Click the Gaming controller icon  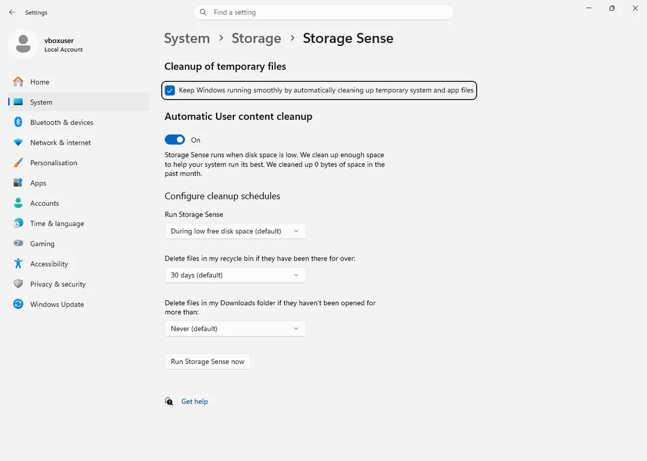point(18,243)
